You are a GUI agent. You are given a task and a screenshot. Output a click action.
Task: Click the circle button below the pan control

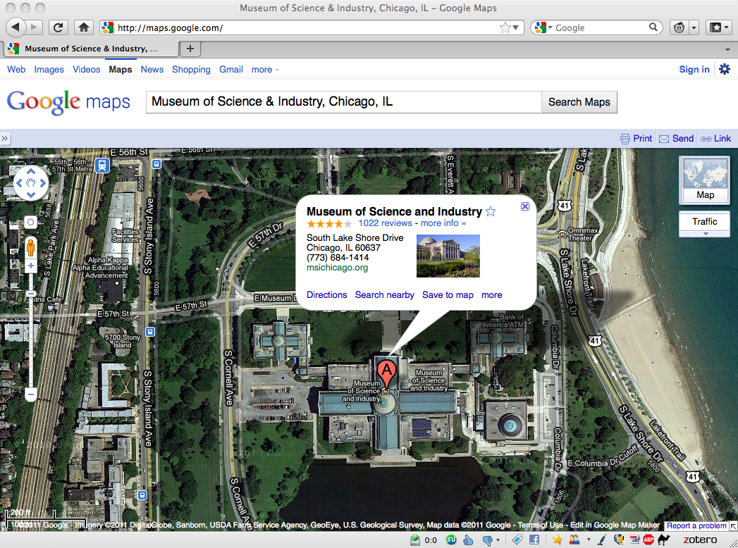tap(30, 222)
